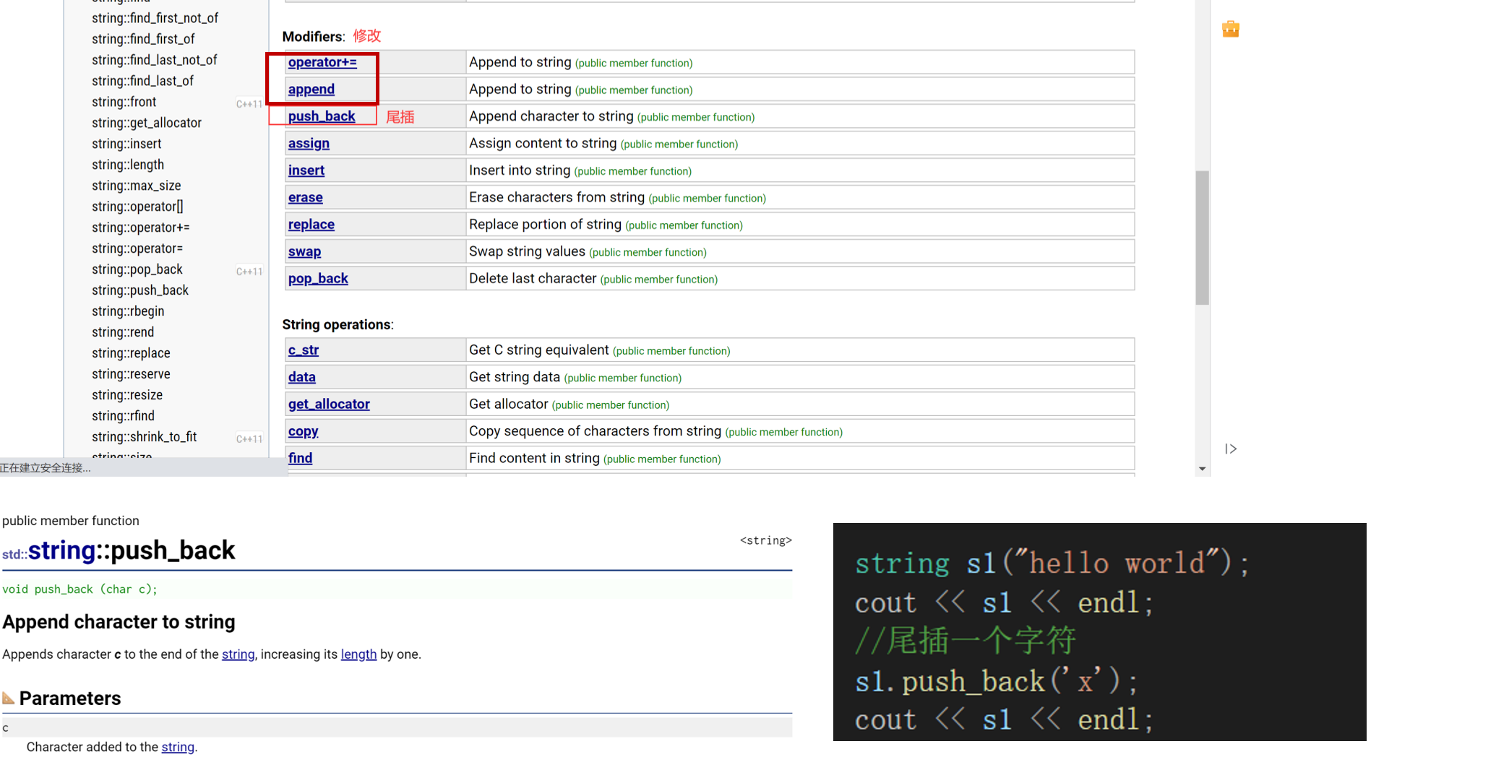1496x762 pixels.
Task: Select string::operator[] in sidebar list
Action: [137, 207]
